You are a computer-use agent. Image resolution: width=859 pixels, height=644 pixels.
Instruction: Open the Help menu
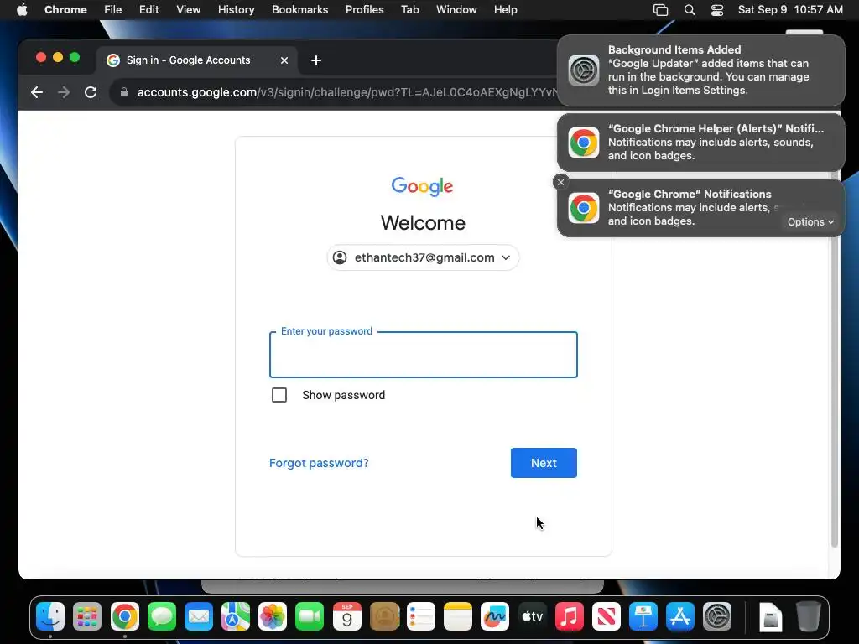point(505,10)
